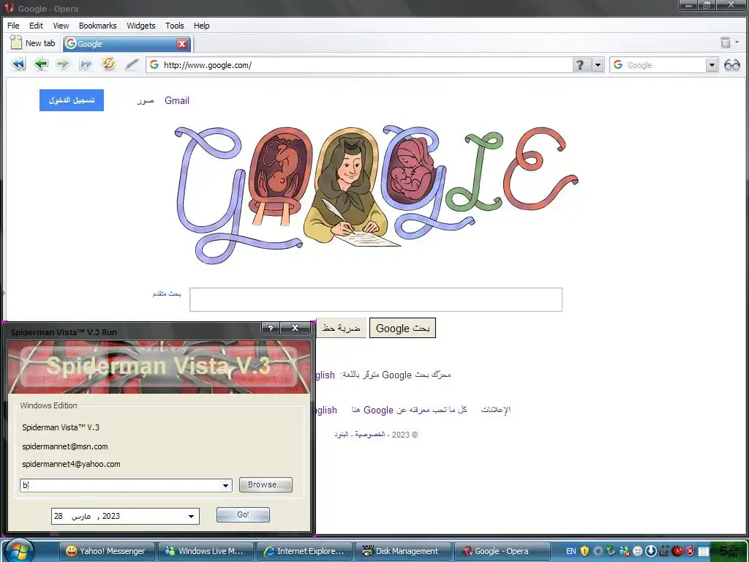
Task: Go forward with the Forward arrow icon
Action: click(x=63, y=64)
